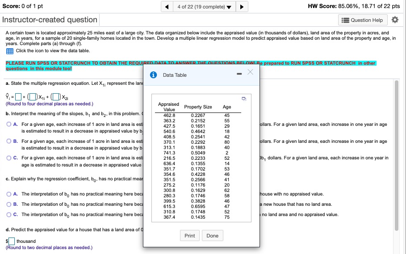Open Question Help menu
406x254 pixels.
[363, 20]
